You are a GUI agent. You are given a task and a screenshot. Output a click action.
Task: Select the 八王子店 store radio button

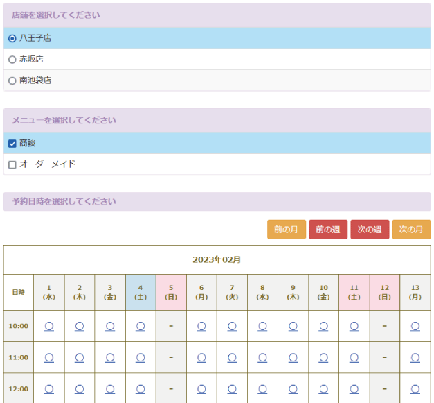coord(12,38)
